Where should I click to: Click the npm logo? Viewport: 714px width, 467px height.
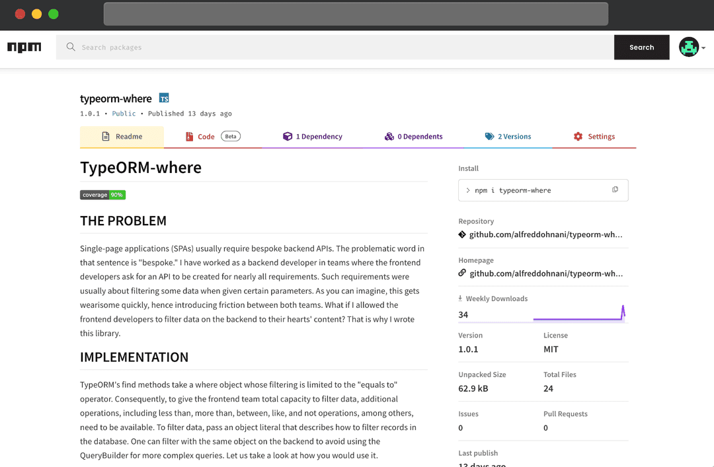[x=24, y=47]
